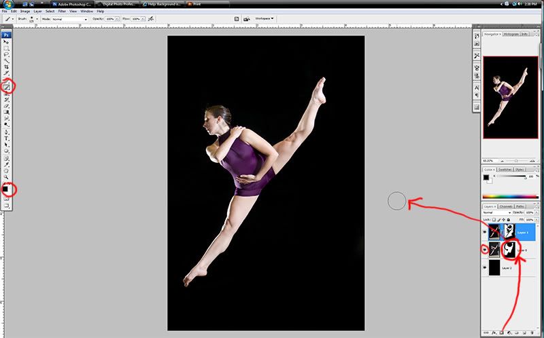Select the Brush tool in toolbox
This screenshot has width=544, height=338.
click(x=7, y=87)
